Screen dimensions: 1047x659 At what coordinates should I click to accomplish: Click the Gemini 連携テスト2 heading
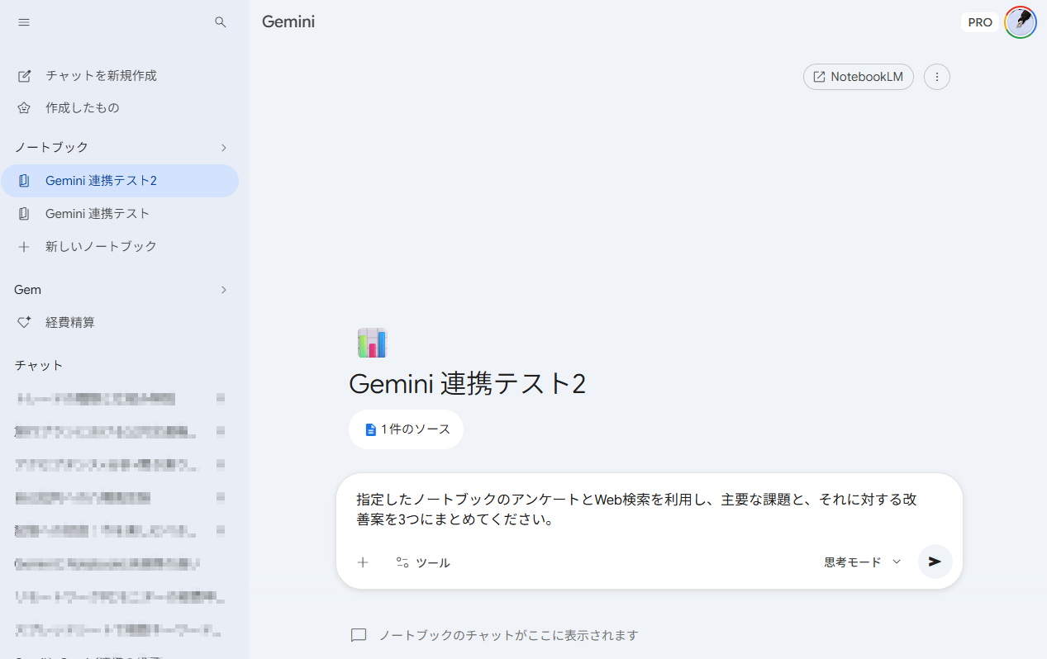tap(468, 384)
